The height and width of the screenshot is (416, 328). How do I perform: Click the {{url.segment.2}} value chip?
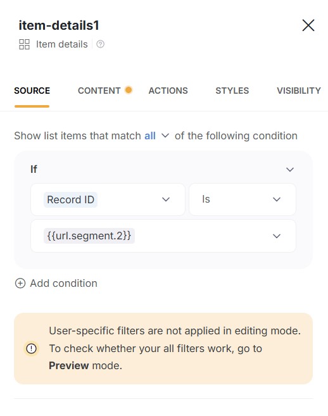tap(89, 236)
